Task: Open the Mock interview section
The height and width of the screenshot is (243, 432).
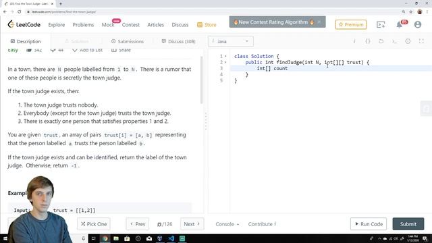Action: 108,25
